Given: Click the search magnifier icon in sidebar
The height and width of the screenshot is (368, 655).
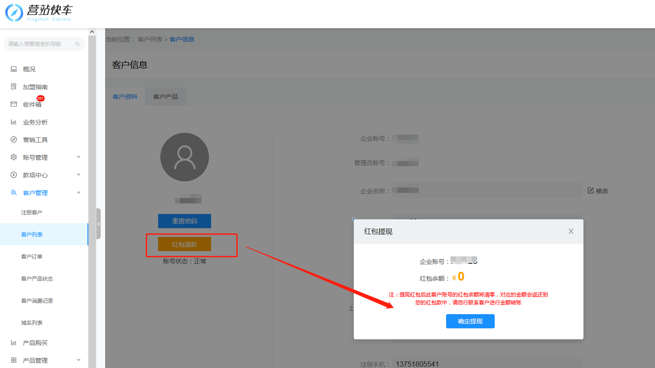Looking at the screenshot, I should tap(78, 44).
